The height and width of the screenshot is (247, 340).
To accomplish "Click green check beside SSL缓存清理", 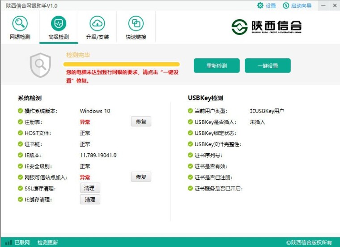I will pos(20,188).
